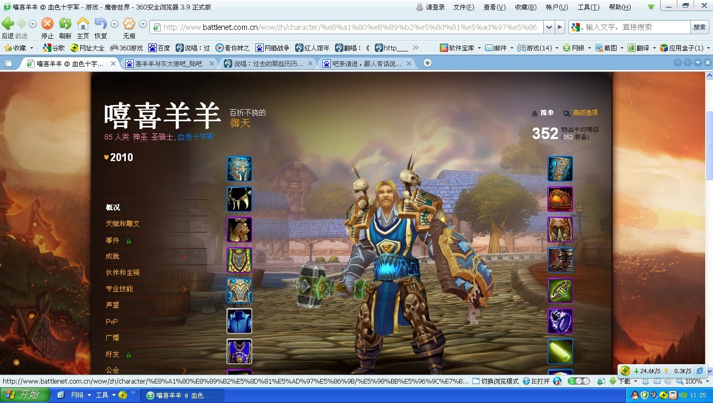Open the address bar URL dropdown
Viewport: 713px width, 403px height.
click(x=549, y=27)
